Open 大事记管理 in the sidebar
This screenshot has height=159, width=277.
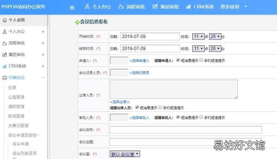[18, 126]
